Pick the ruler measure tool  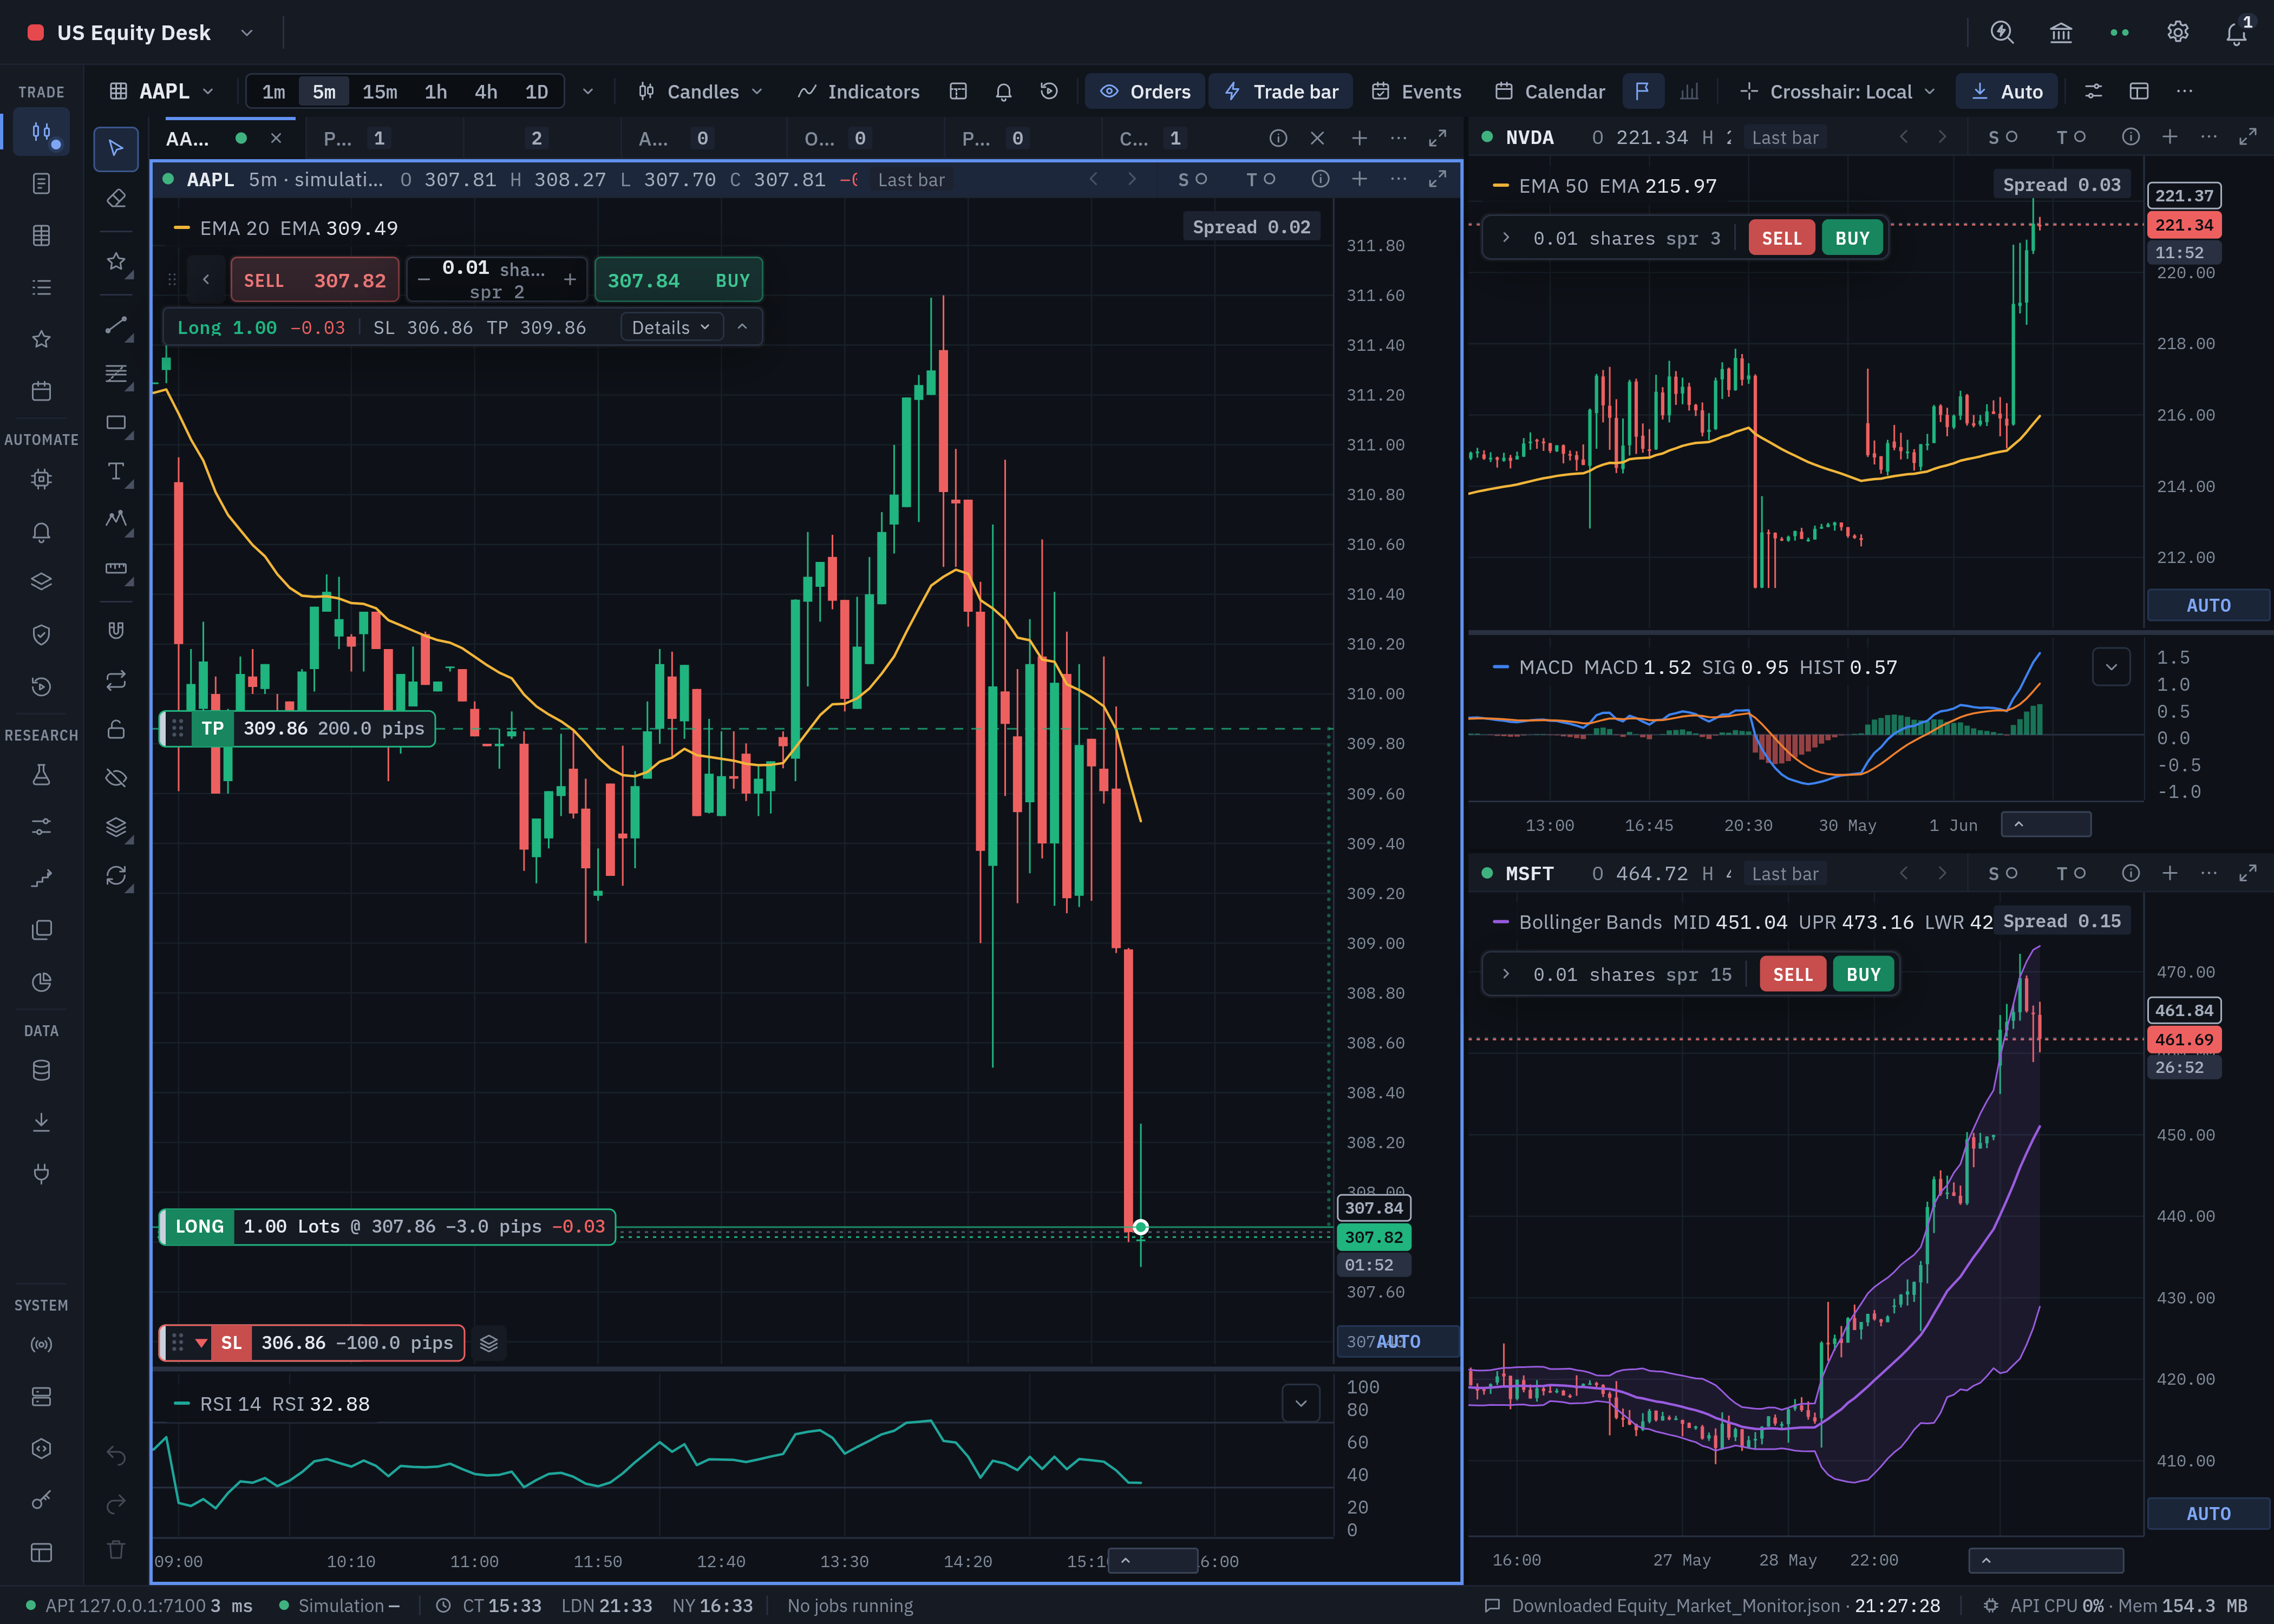coord(116,568)
